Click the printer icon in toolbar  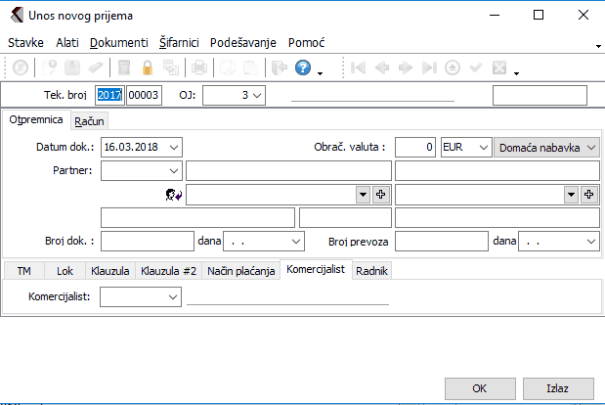point(198,68)
